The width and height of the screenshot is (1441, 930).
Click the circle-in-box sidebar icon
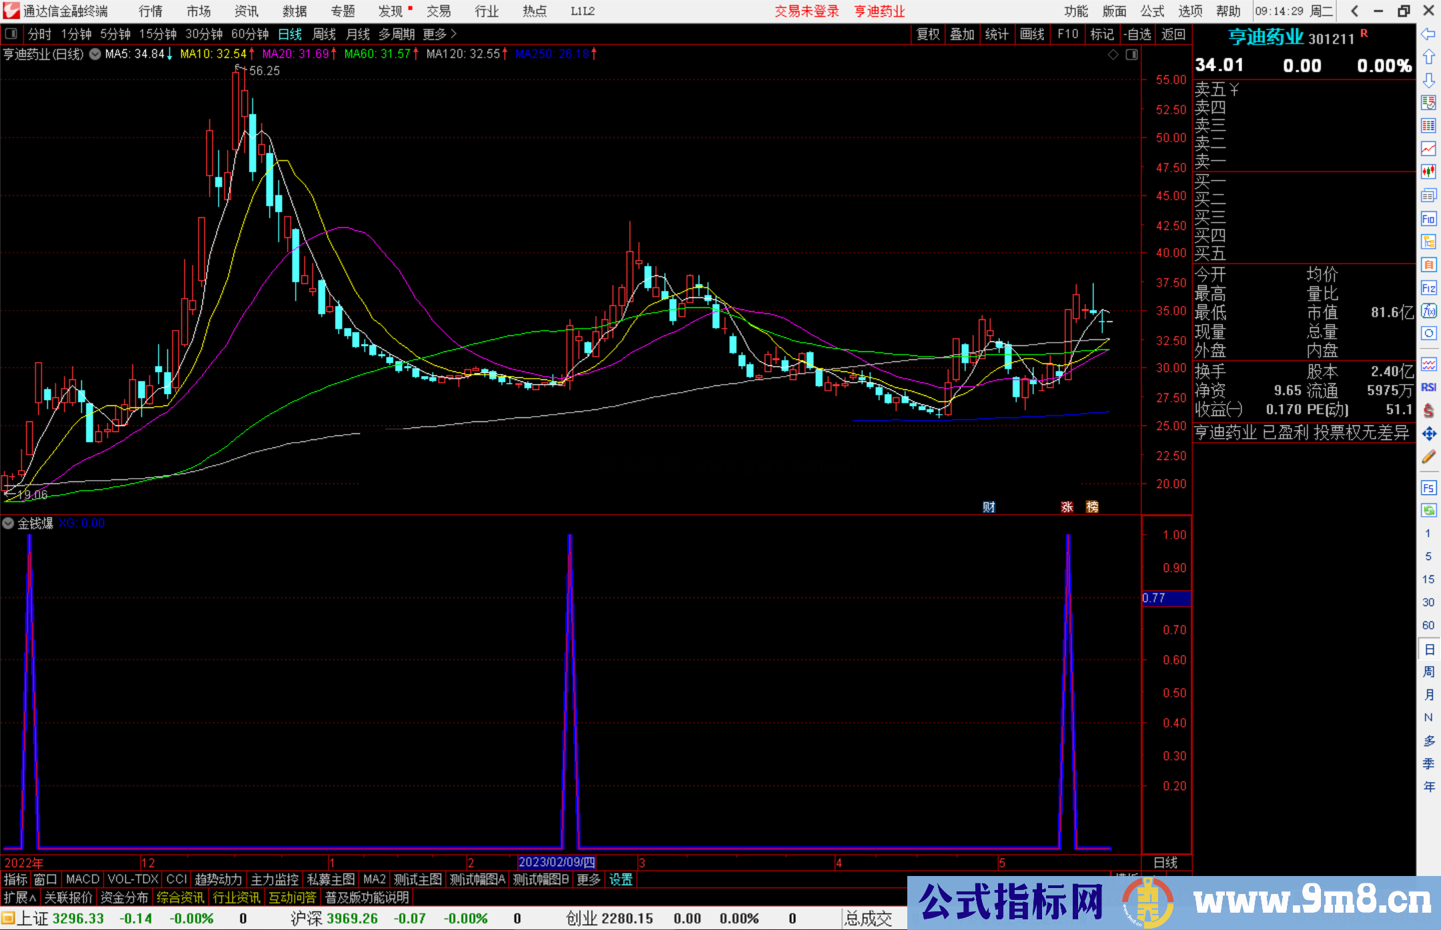pos(1428,333)
